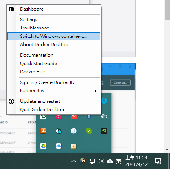Click the round white 'd' tray icon

74,131
